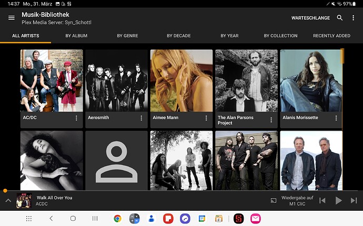Viewport: 363px width, 226px height.
Task: Skip to the previous track
Action: click(x=322, y=201)
